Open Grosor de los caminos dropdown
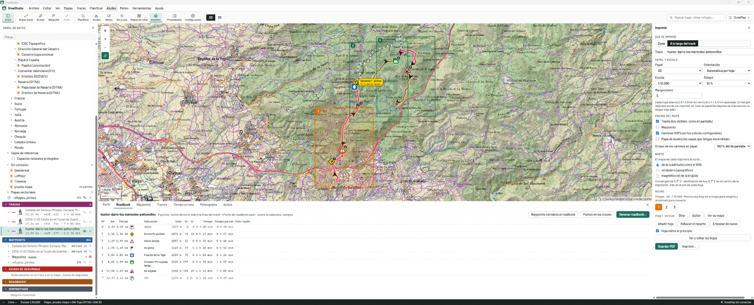Image resolution: width=754 pixels, height=305 pixels. [x=733, y=146]
